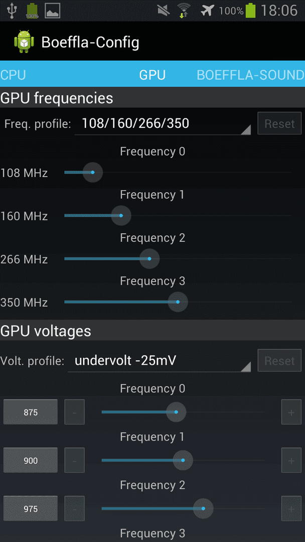Open the Freq. profile dropdown 108/160/266/350

pyautogui.click(x=163, y=124)
